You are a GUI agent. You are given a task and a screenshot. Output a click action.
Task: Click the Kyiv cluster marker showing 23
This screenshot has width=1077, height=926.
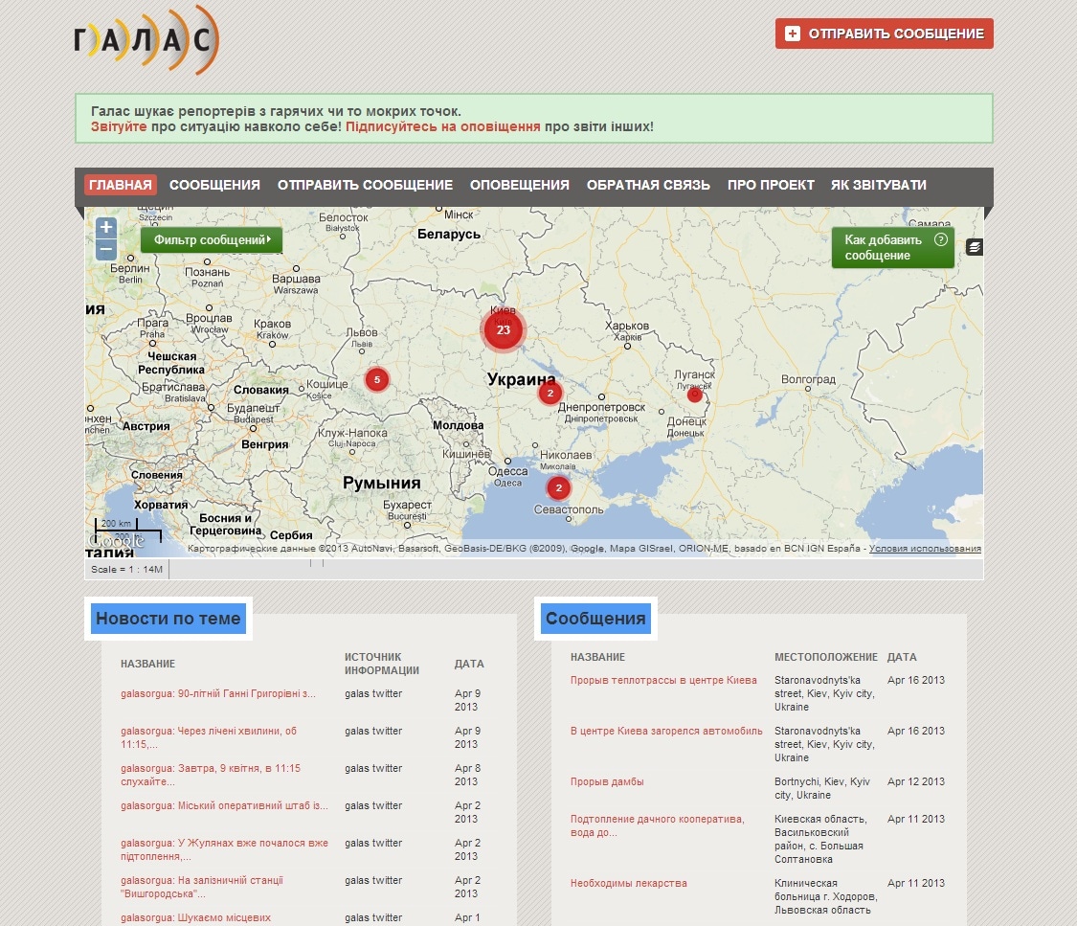point(504,329)
